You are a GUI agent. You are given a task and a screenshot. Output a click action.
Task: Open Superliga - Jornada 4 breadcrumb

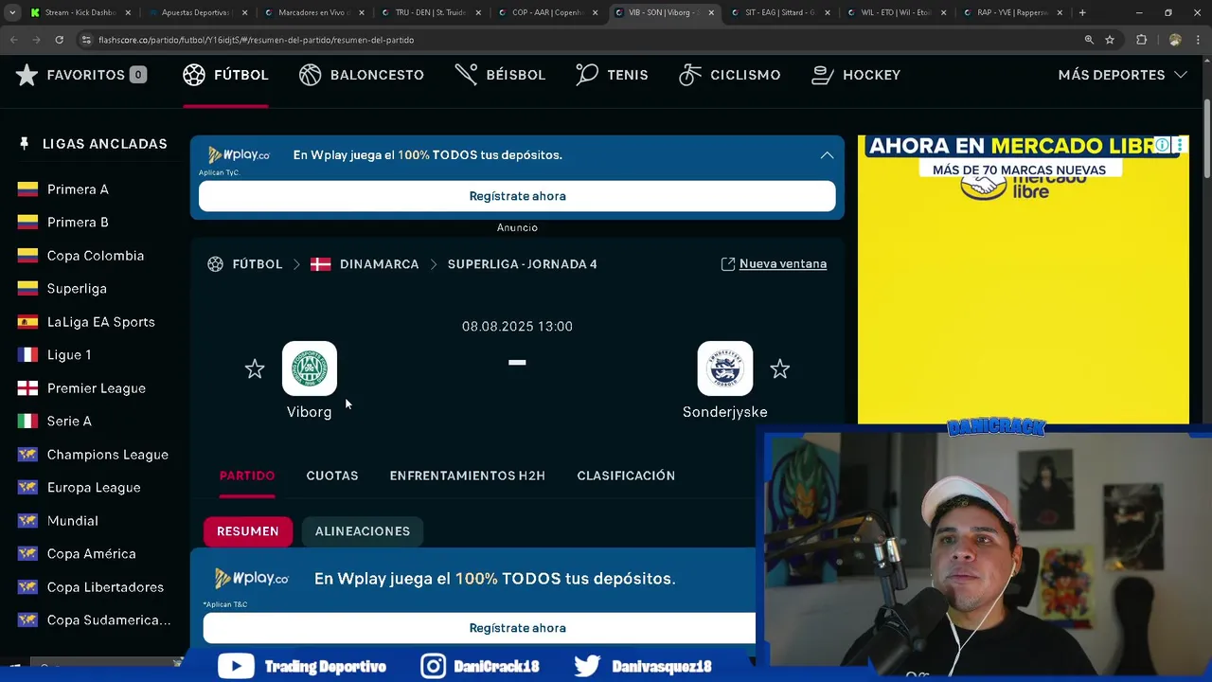coord(523,264)
